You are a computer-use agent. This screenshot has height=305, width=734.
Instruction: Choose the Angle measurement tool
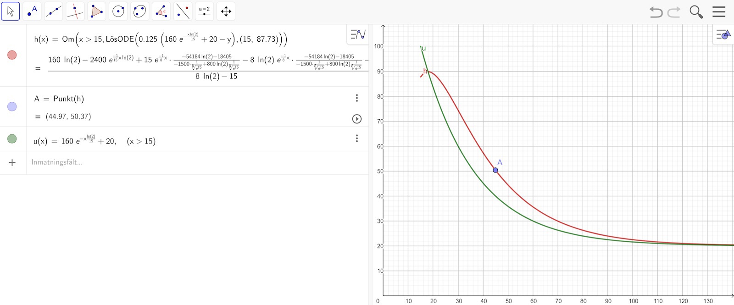click(x=161, y=11)
